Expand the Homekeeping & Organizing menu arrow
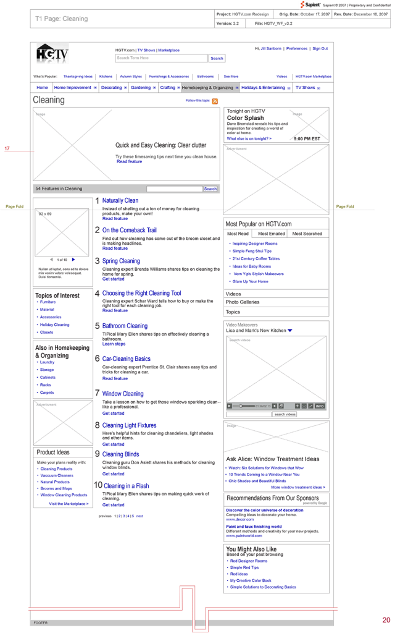Image resolution: width=395 pixels, height=633 pixels. pos(237,88)
